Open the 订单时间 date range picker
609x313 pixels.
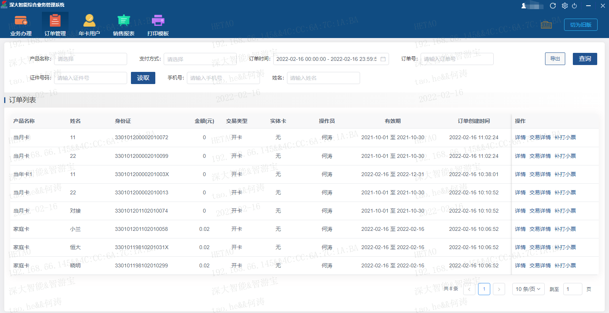(x=331, y=59)
